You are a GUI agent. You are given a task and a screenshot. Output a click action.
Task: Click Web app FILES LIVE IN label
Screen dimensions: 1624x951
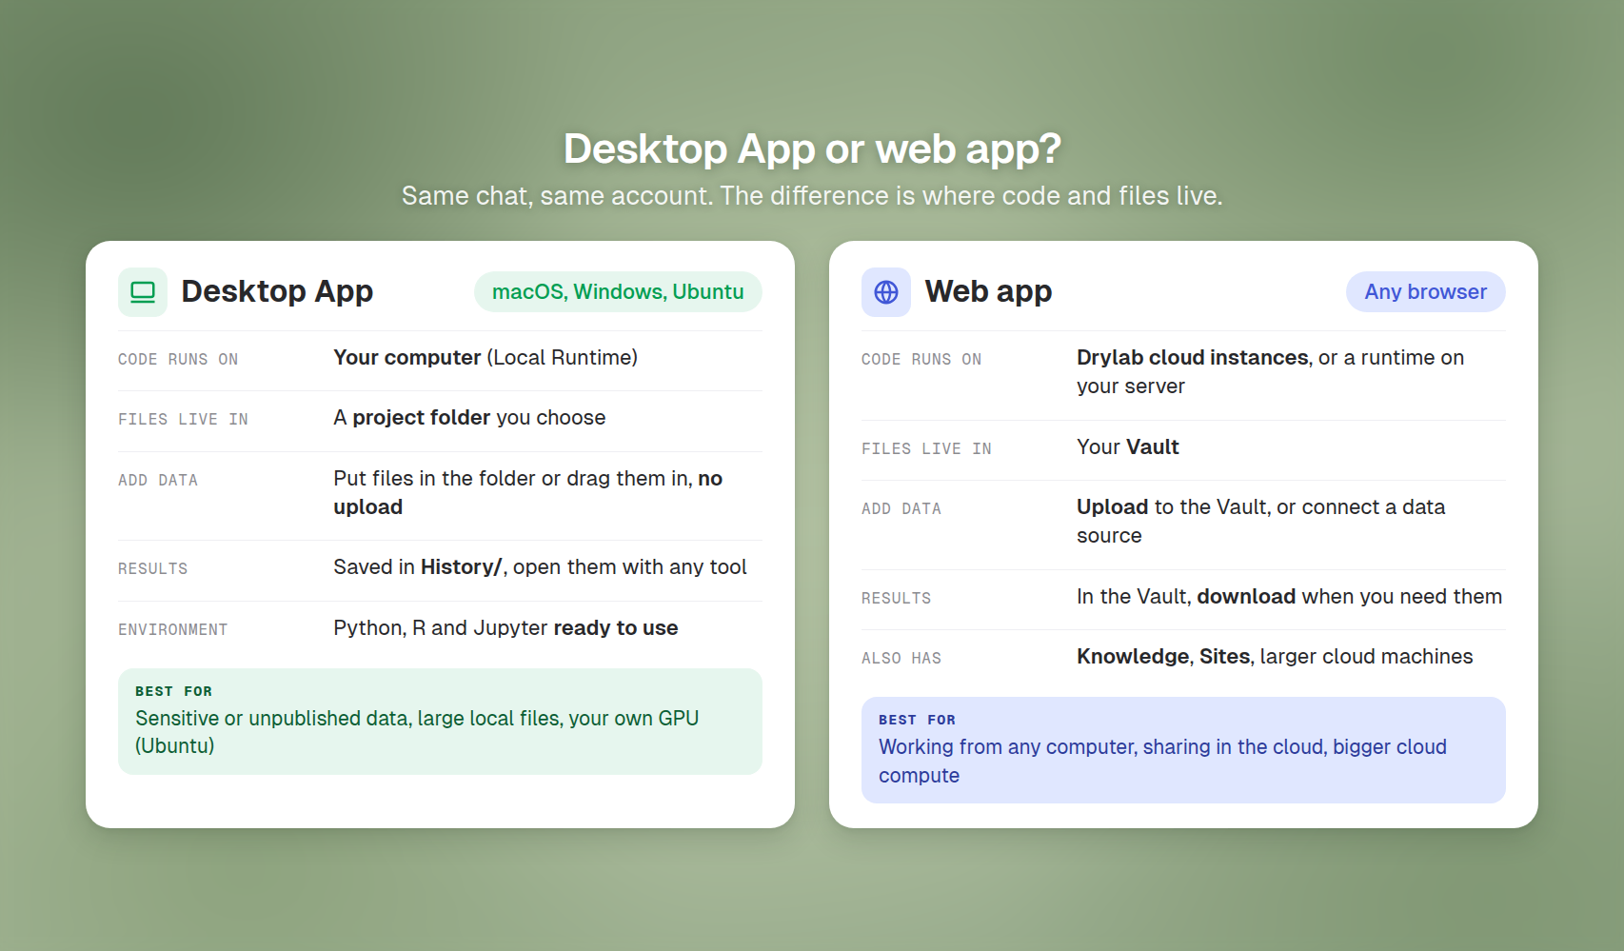point(926,449)
